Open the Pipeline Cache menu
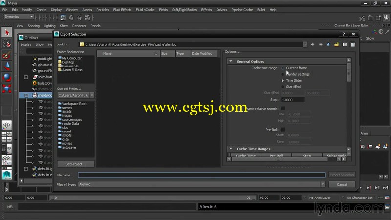 [x=242, y=10]
